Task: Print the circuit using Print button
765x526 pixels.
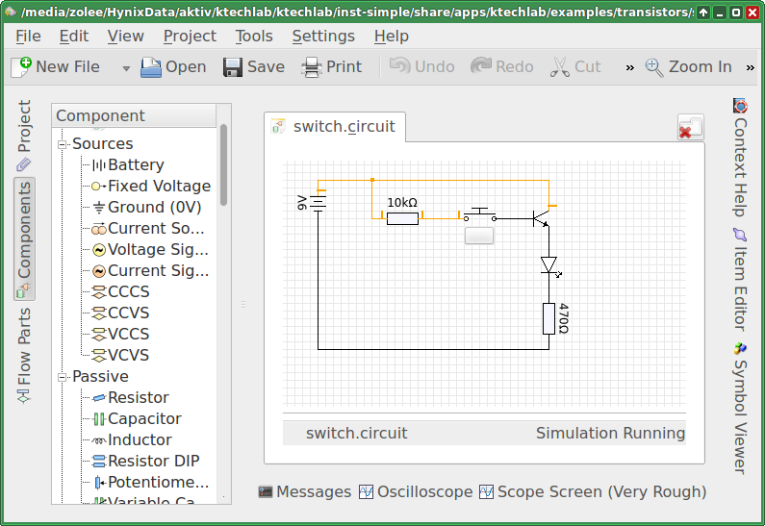Action: pyautogui.click(x=332, y=66)
